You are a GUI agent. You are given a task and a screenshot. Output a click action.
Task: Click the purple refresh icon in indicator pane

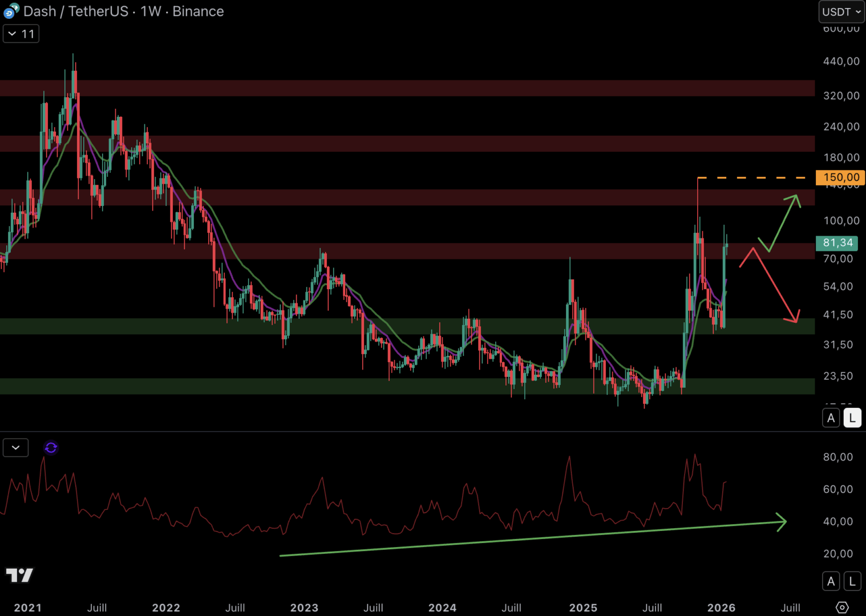click(x=51, y=448)
